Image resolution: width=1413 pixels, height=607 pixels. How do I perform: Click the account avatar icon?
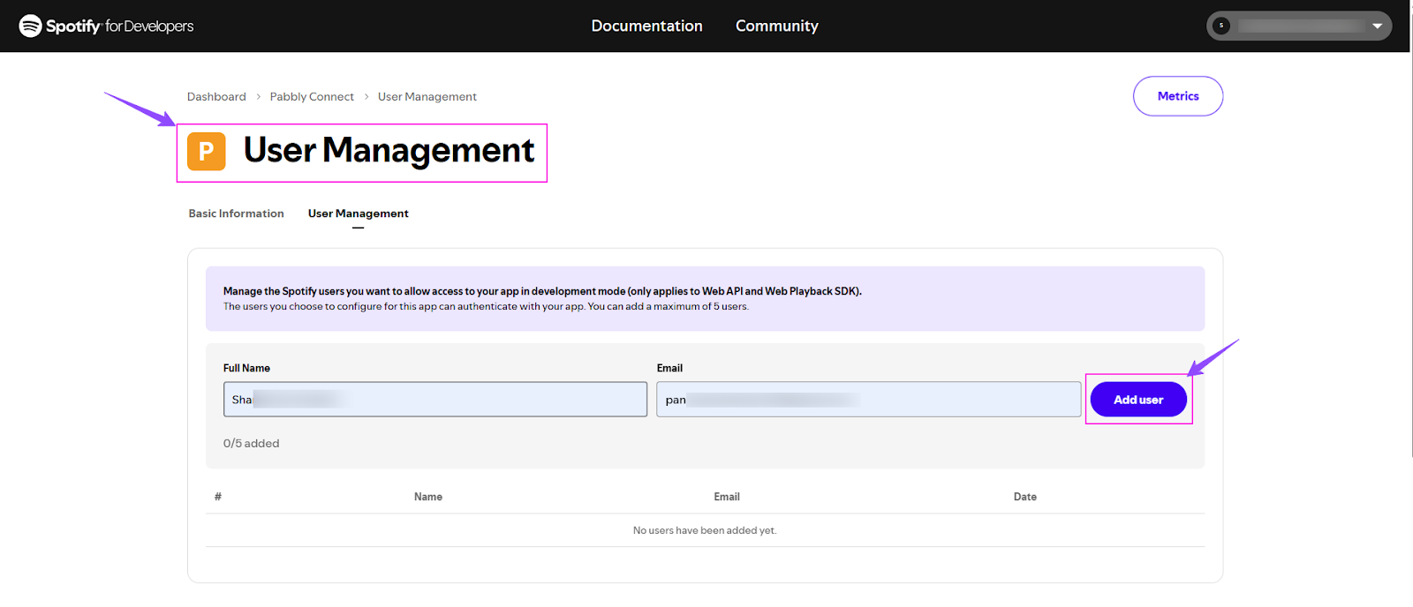[1221, 26]
